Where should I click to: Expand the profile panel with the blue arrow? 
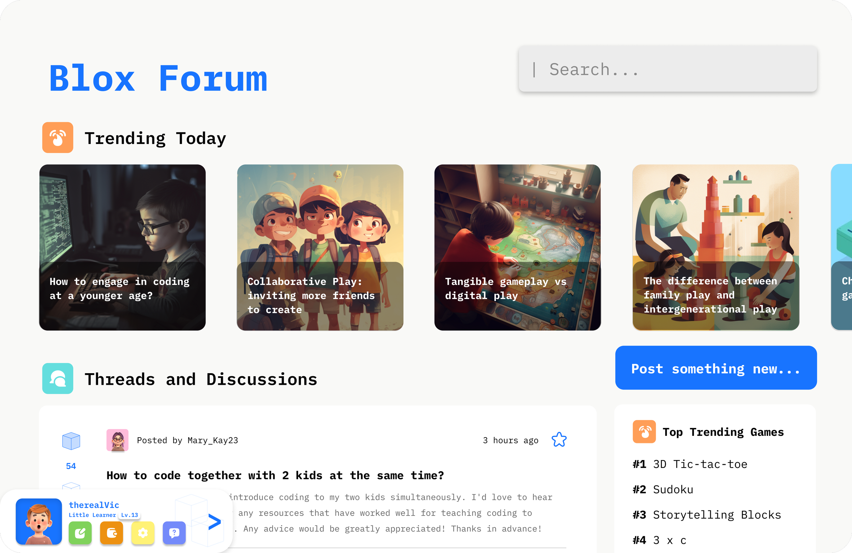pyautogui.click(x=214, y=522)
